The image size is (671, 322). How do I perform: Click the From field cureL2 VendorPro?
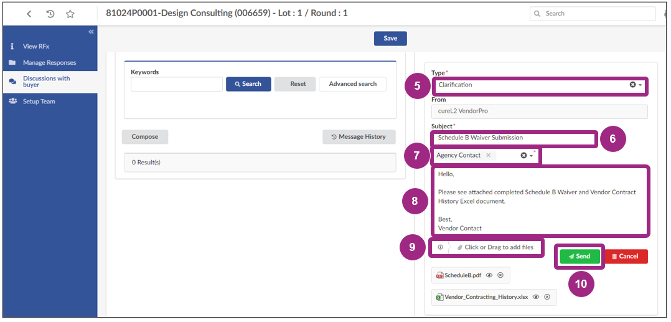[x=540, y=111]
